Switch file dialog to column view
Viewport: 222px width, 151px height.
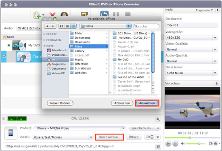point(73,26)
